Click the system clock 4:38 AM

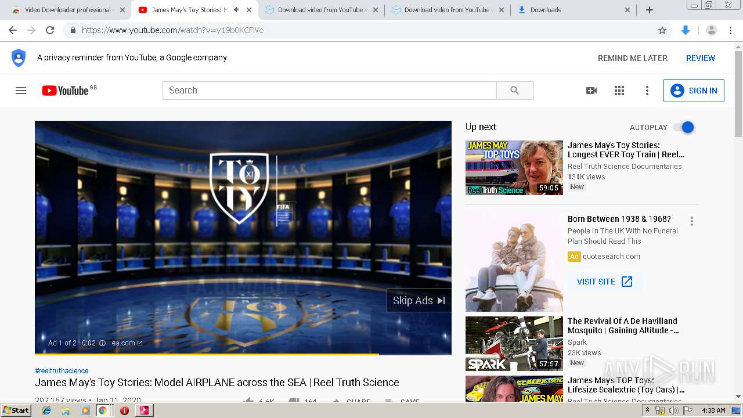tap(713, 410)
